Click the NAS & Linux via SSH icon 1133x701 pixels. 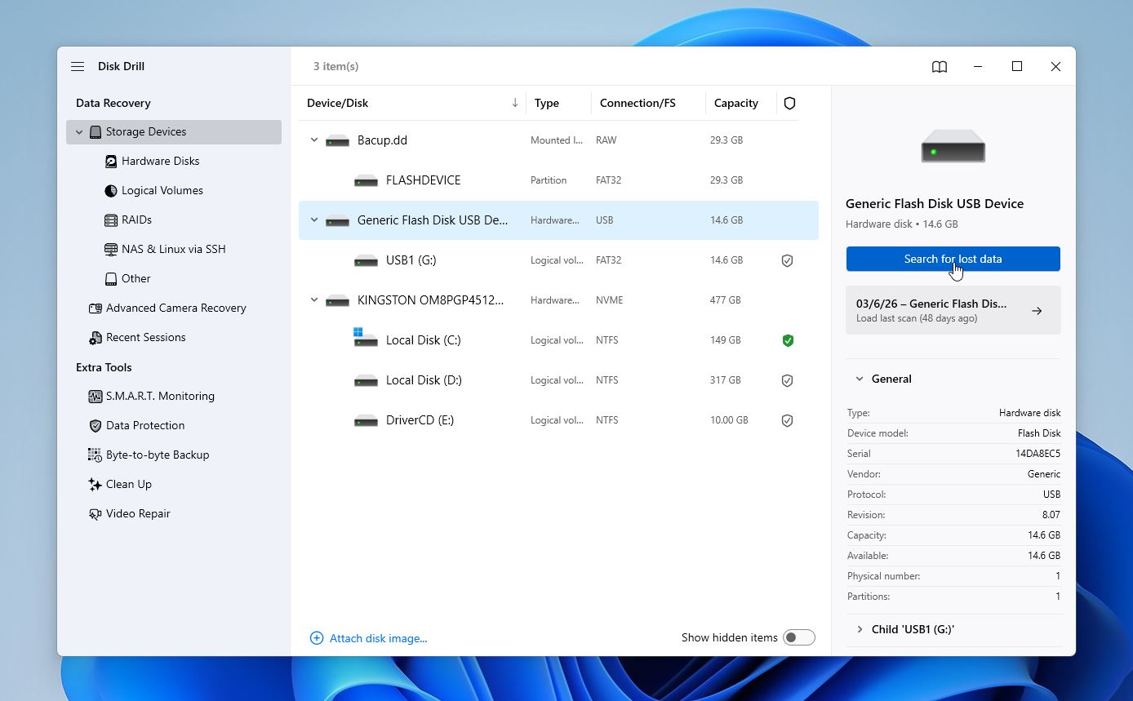click(x=111, y=250)
